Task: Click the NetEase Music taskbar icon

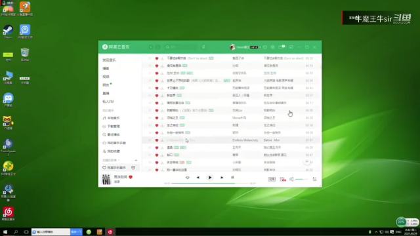Action: click(x=110, y=232)
